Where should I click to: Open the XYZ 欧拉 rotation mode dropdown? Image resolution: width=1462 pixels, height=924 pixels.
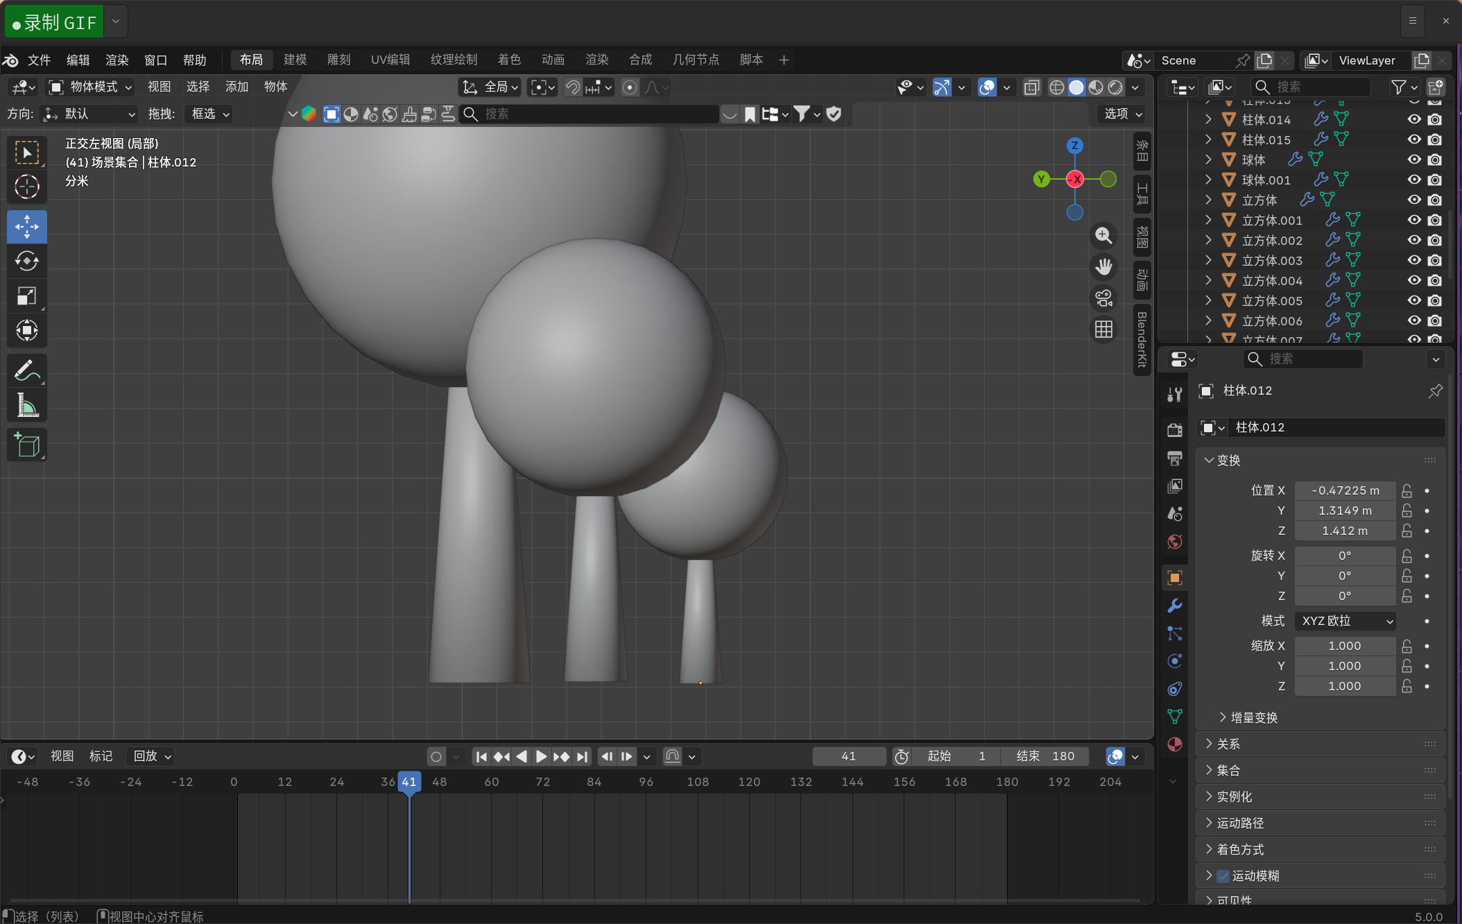click(1345, 621)
